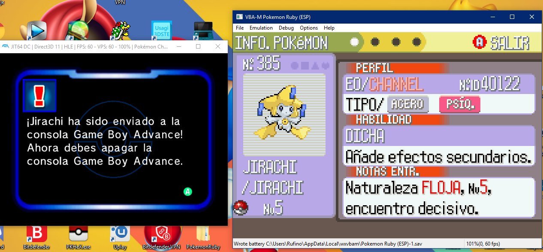
Task: Click the Dolphin logo in JIT64 title bar
Action: click(5, 46)
